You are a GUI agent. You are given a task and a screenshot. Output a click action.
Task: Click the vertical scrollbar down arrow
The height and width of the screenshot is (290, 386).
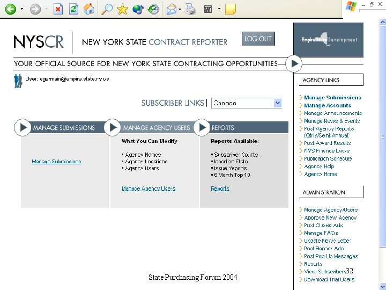[x=383, y=287]
